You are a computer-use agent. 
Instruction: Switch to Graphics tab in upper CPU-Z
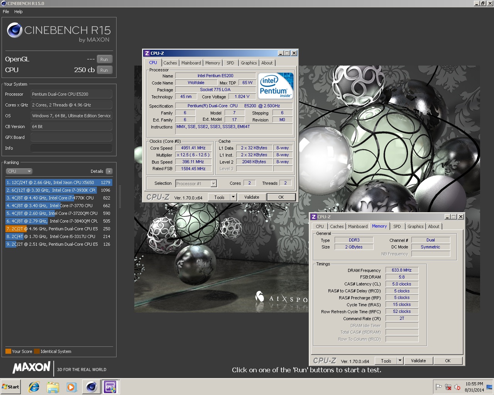[249, 63]
